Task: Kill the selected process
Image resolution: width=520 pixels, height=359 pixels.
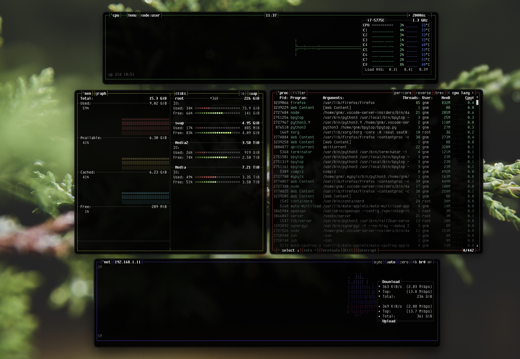Action: (x=348, y=250)
